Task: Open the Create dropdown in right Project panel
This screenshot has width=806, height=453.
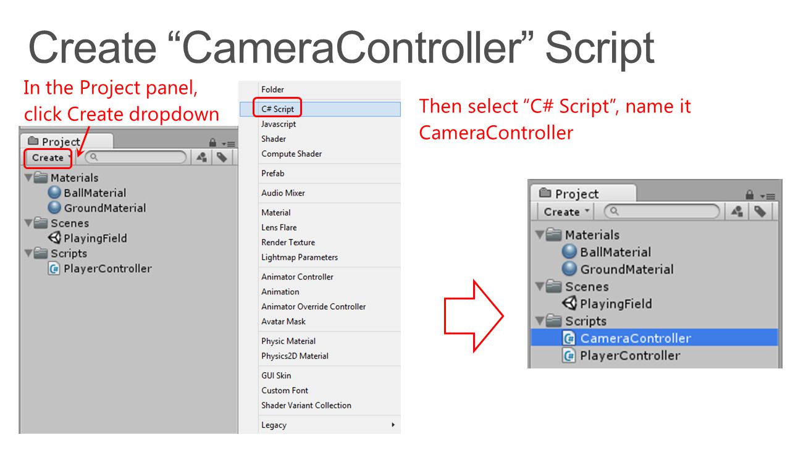Action: [567, 212]
